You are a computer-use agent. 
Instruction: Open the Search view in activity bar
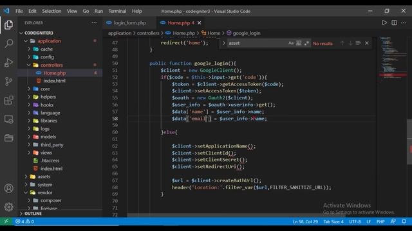click(8, 44)
